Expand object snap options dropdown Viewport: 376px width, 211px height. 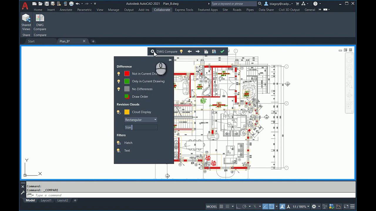(x=276, y=207)
